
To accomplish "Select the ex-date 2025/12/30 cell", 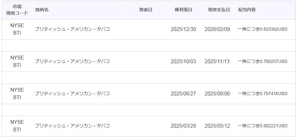I will point(183,29).
